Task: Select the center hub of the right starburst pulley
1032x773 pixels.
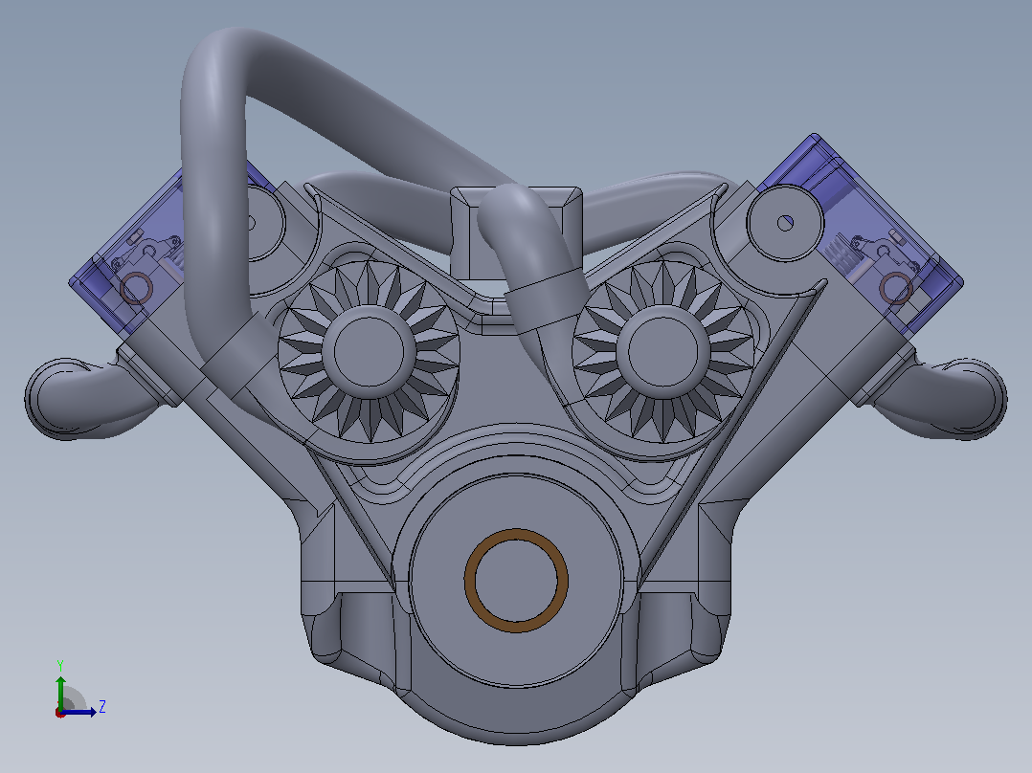Action: pos(663,351)
